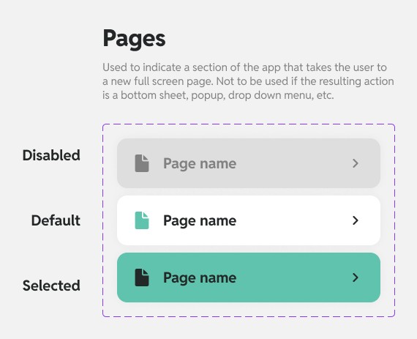Open the default page via its right chevron

tap(356, 220)
